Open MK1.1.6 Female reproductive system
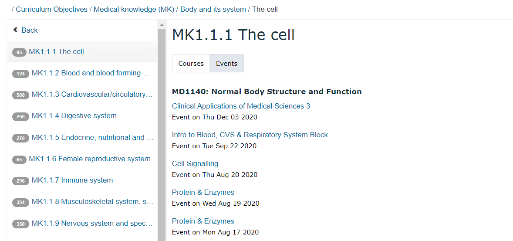Image resolution: width=513 pixels, height=241 pixels. pos(90,159)
